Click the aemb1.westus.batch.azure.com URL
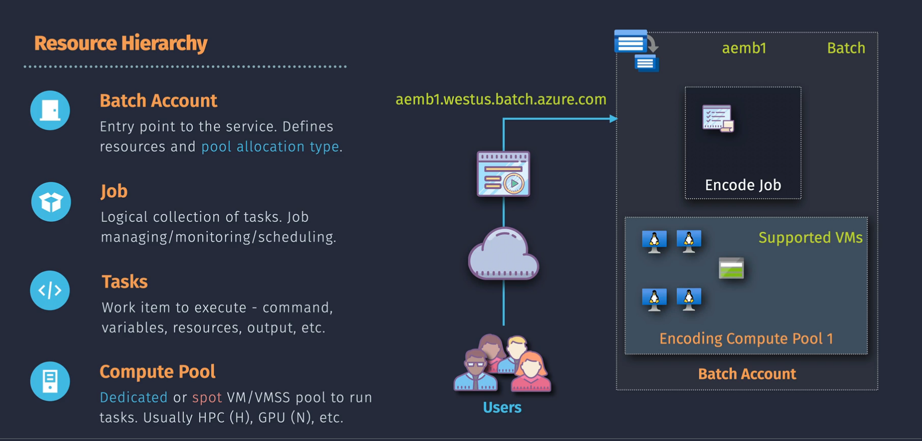 [x=501, y=99]
